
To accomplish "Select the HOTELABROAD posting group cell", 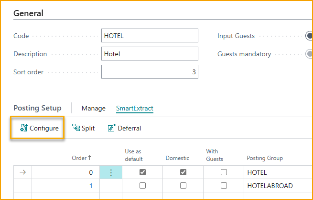I will 270,186.
